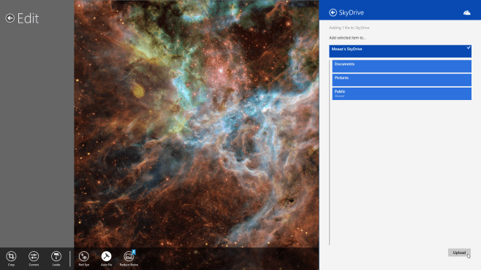The height and width of the screenshot is (270, 481).
Task: Click the nebula photo preview
Action: [197, 123]
